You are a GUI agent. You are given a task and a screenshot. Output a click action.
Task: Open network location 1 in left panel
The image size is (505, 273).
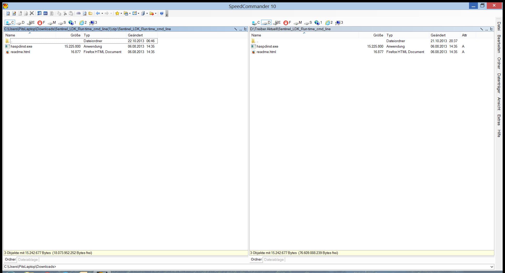[72, 23]
